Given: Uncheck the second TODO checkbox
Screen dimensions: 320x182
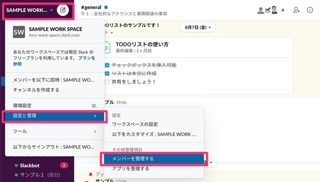Looking at the screenshot, I should [x=107, y=73].
